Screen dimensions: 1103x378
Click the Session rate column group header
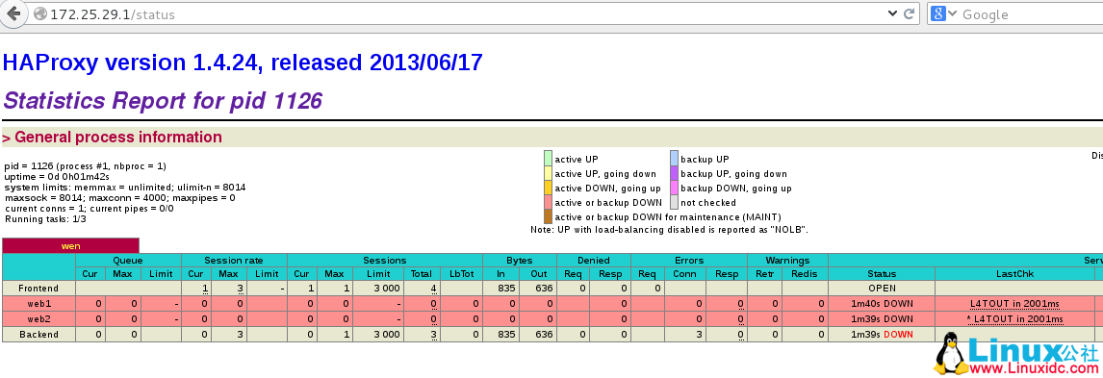click(x=234, y=260)
